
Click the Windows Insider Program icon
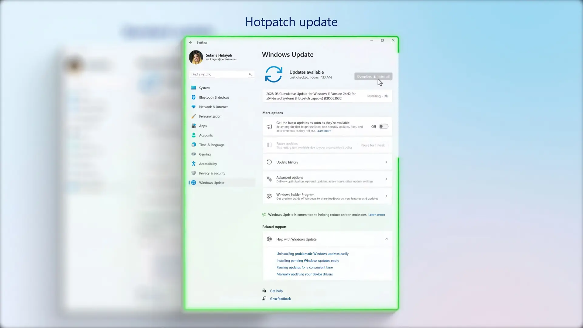(269, 196)
